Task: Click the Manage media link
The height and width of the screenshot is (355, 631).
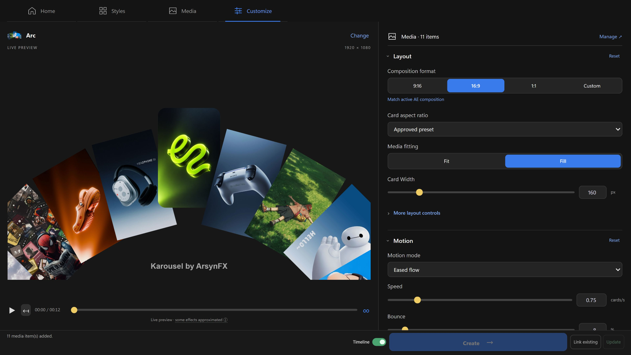Action: click(610, 37)
